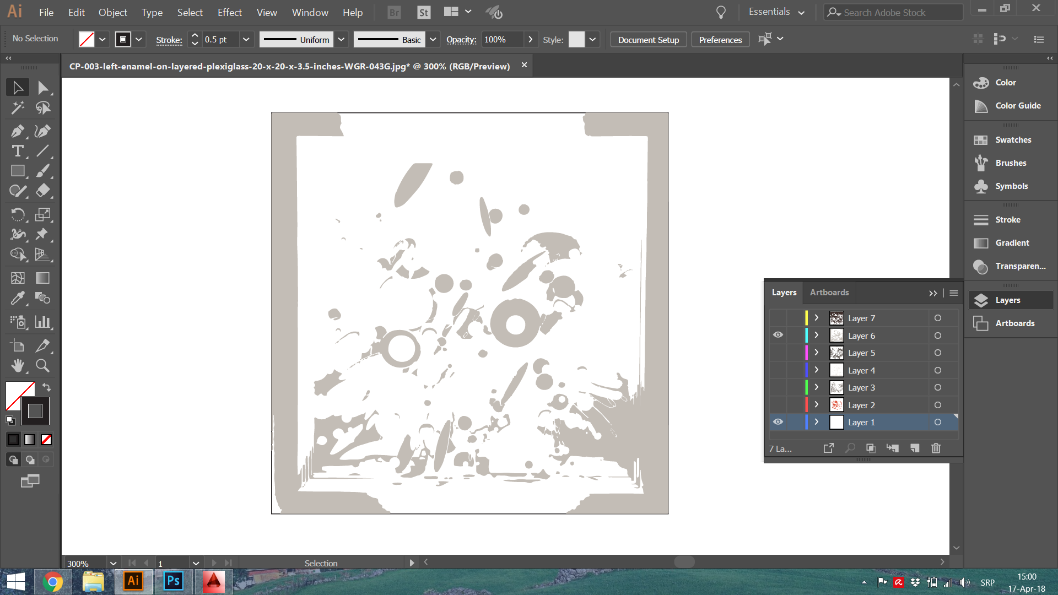The height and width of the screenshot is (595, 1058).
Task: Open the Effect menu
Action: 229,12
